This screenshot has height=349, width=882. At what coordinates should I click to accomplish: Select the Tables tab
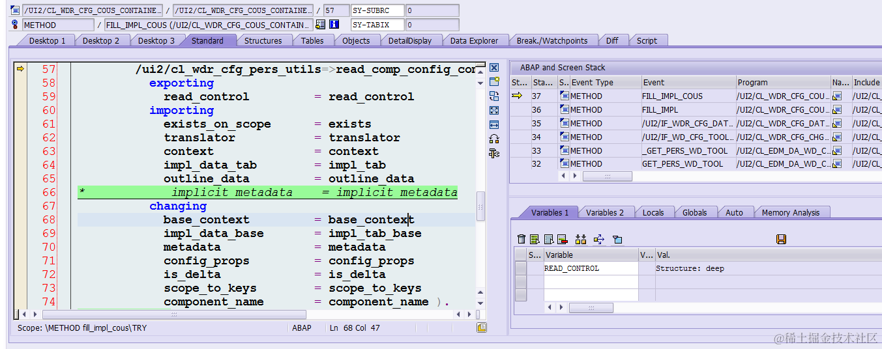point(312,40)
